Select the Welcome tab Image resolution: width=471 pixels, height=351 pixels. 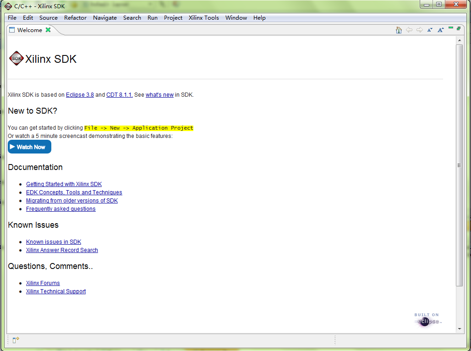click(29, 30)
